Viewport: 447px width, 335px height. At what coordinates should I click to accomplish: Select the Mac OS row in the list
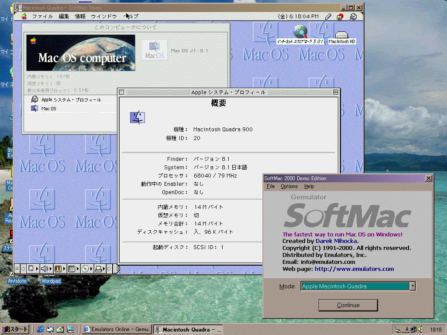(x=44, y=109)
